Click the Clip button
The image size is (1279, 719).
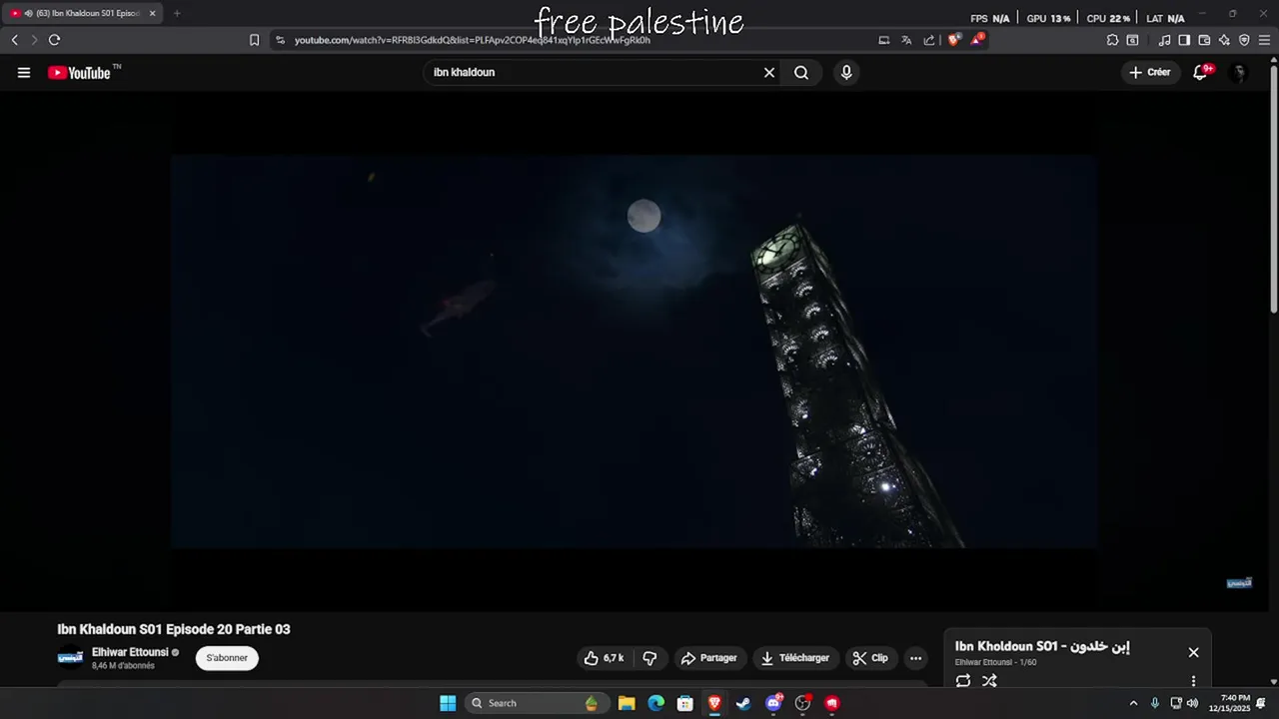click(869, 658)
